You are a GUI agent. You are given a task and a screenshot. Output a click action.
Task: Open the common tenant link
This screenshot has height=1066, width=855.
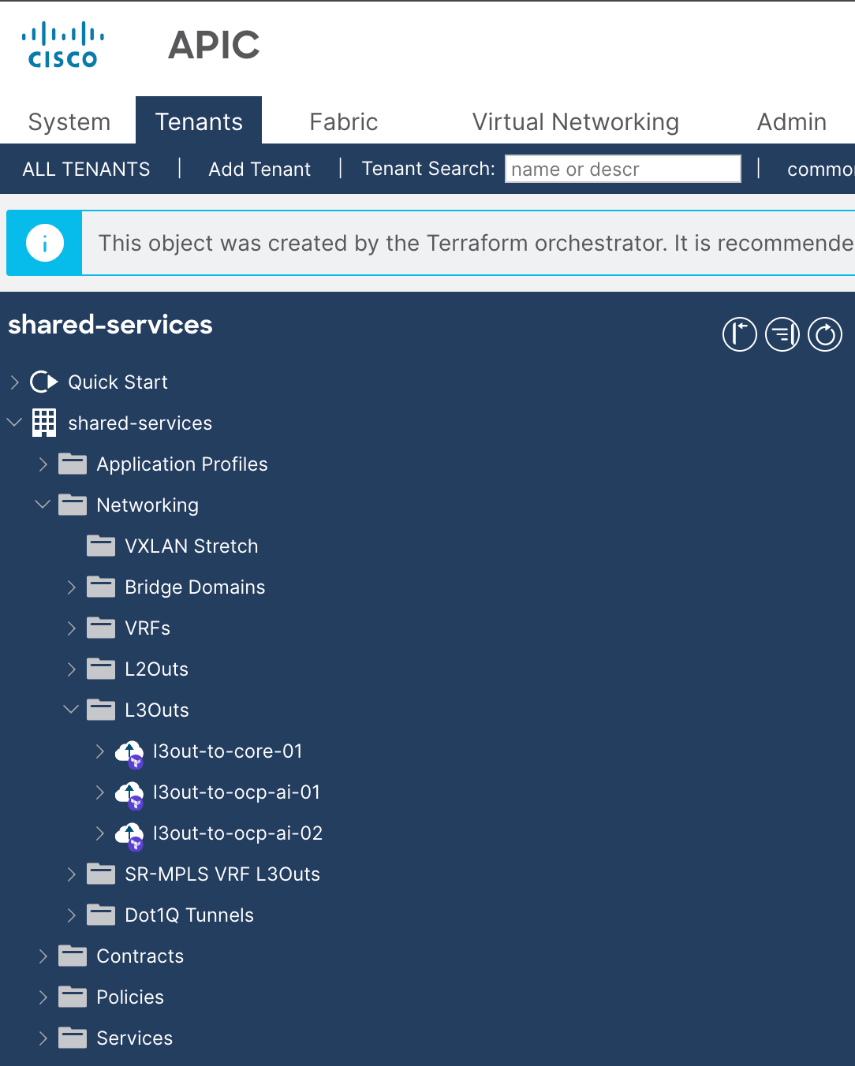pos(820,170)
